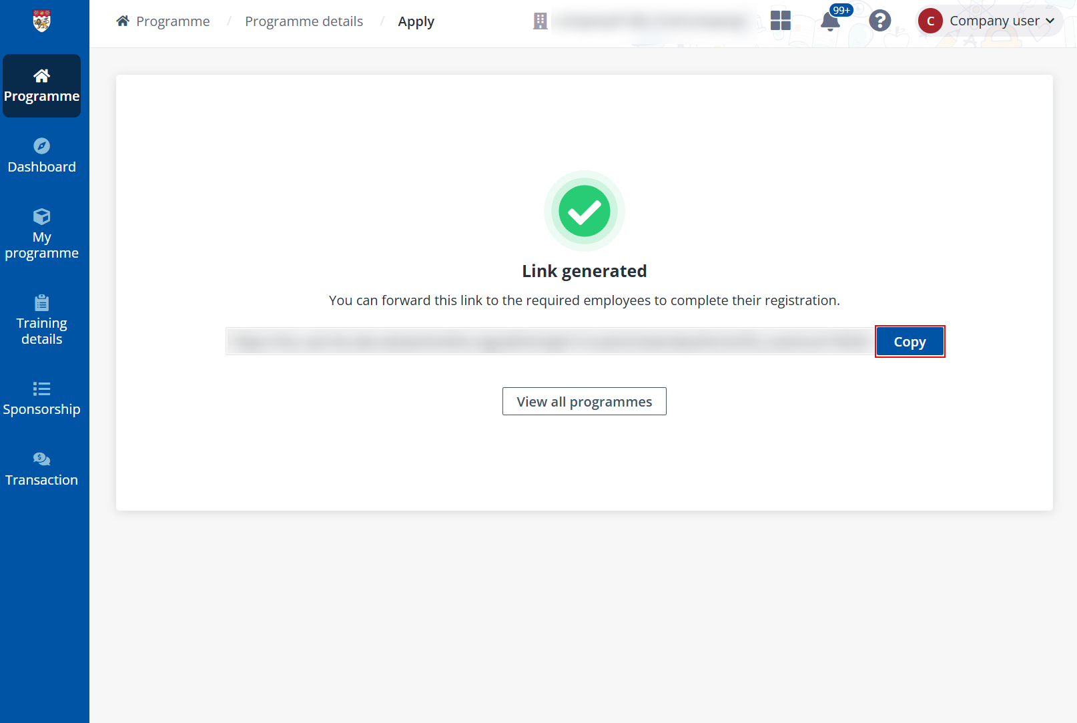This screenshot has width=1077, height=723.
Task: Select the Sponsorship sidebar icon
Action: (41, 399)
